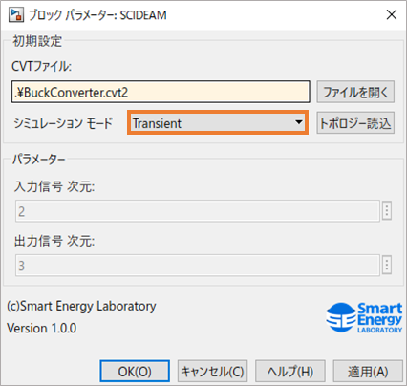Confirm with the OK(O) button
This screenshot has height=386, width=407.
coord(135,371)
